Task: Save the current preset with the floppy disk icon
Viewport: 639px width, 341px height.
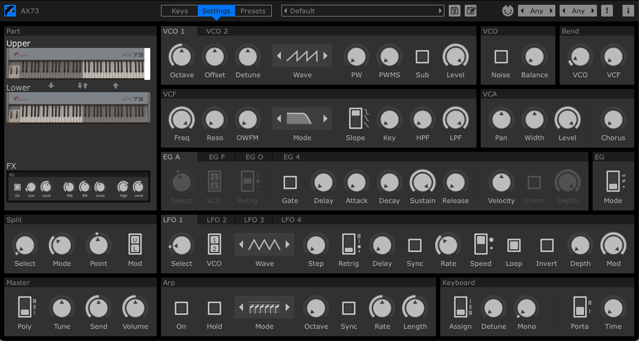Action: click(454, 10)
